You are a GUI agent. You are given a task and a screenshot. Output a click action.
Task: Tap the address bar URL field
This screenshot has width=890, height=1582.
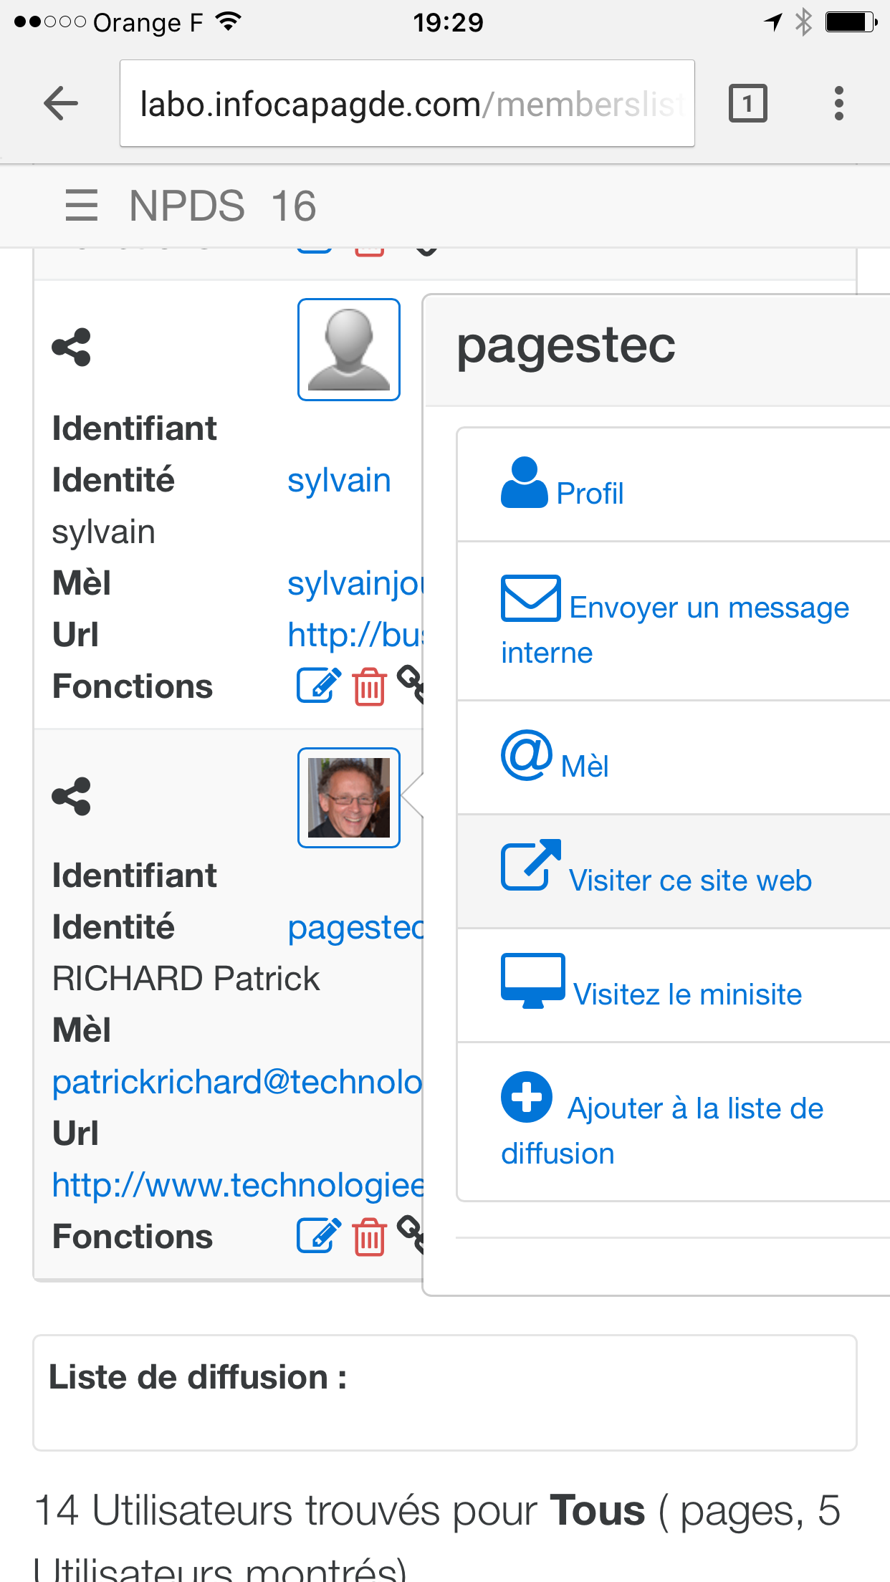click(x=406, y=104)
